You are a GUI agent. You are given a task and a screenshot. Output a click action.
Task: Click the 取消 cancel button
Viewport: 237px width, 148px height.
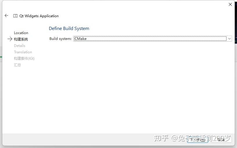coord(221,140)
